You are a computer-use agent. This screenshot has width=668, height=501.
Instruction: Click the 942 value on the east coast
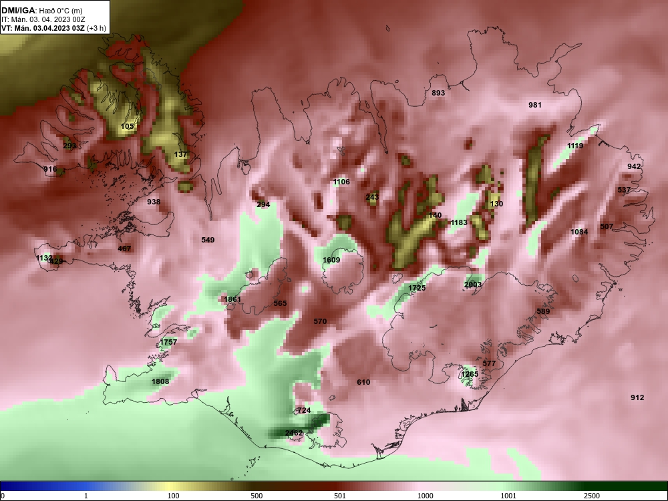pos(634,166)
